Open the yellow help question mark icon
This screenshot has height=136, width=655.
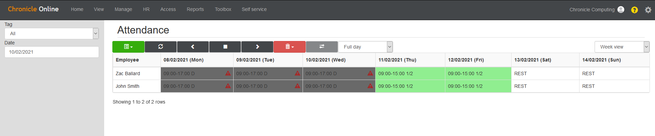click(635, 10)
